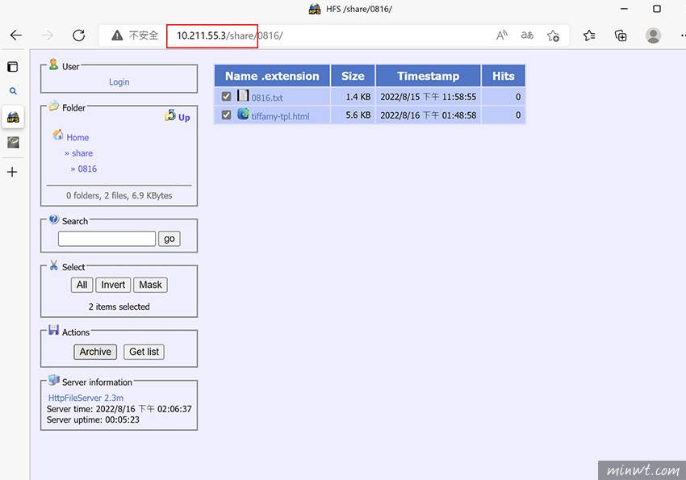Reload the page with refresh icon

78,35
